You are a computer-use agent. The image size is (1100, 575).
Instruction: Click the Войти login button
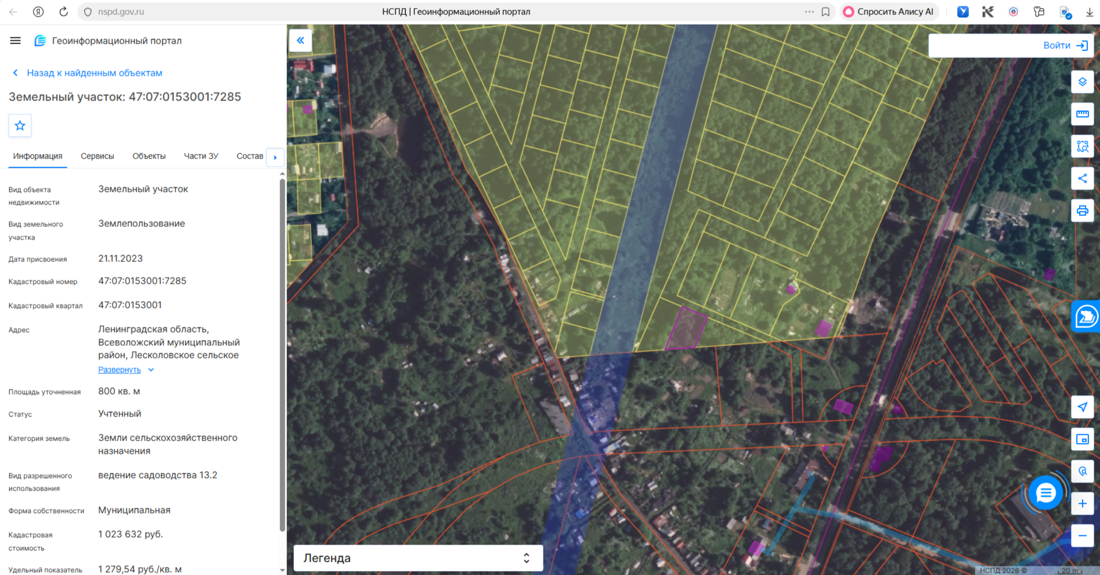coord(1065,45)
